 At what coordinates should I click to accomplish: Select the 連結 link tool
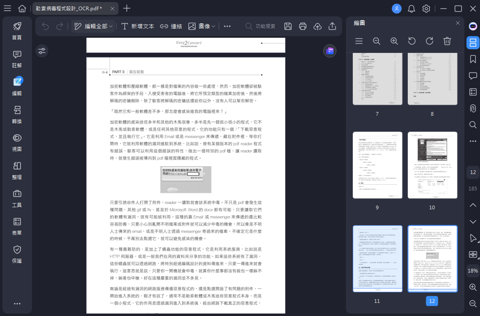point(171,26)
